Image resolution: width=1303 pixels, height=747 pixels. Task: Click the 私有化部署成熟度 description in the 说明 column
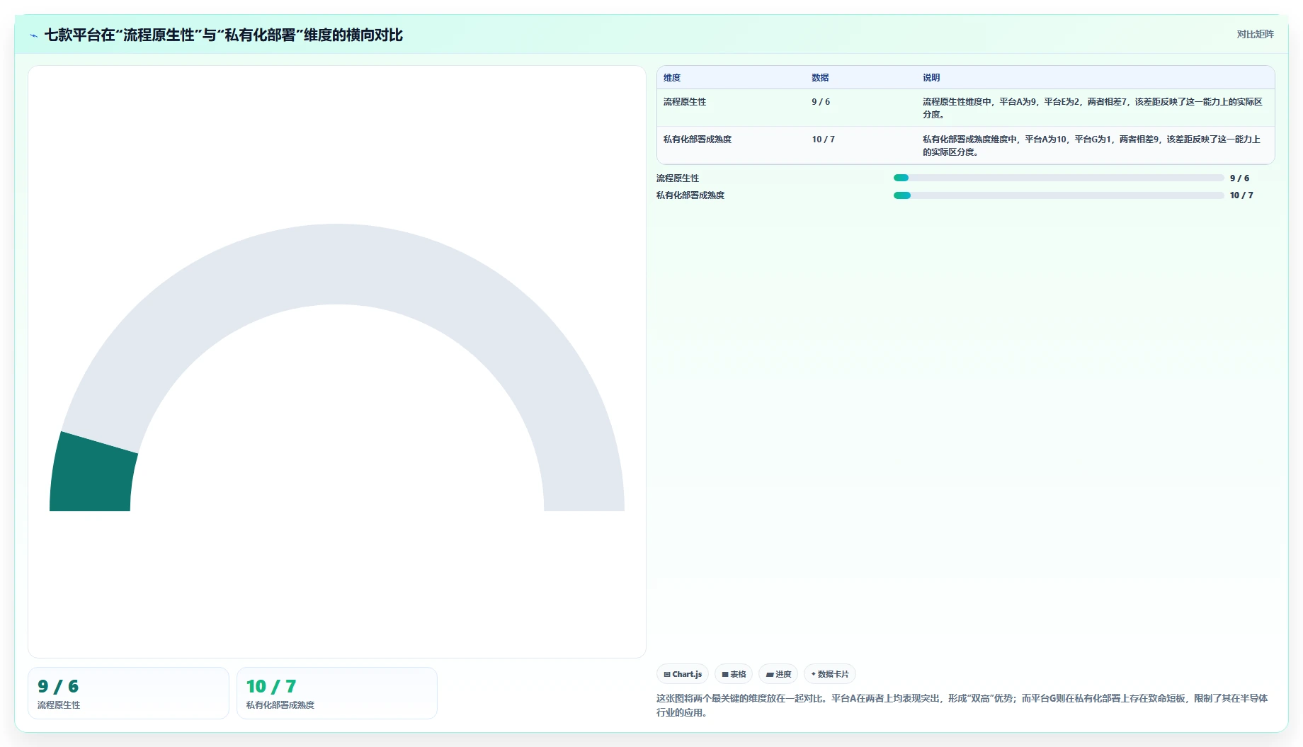tap(1093, 145)
